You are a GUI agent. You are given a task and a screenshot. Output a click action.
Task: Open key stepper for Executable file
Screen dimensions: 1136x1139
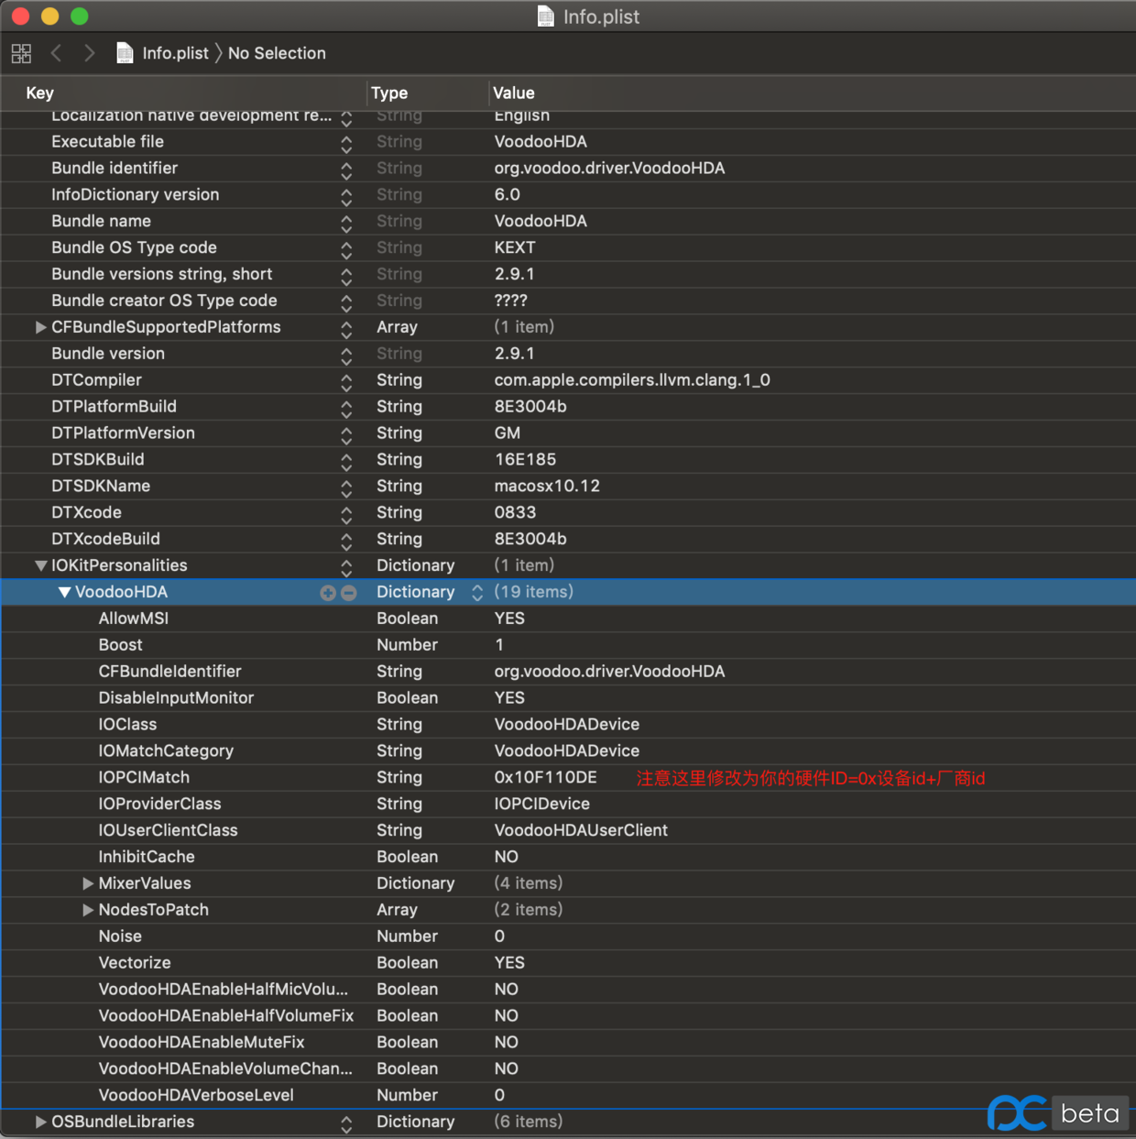(x=346, y=143)
